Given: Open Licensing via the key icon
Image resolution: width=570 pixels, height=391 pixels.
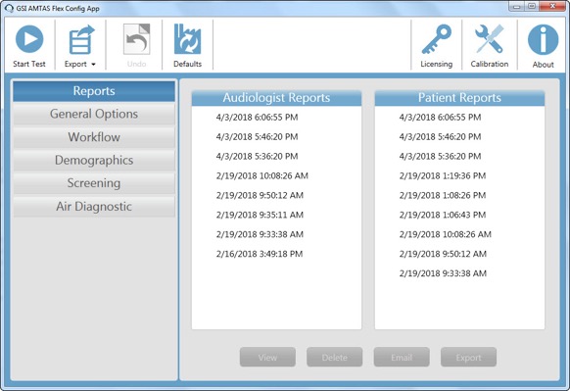Looking at the screenshot, I should (436, 39).
